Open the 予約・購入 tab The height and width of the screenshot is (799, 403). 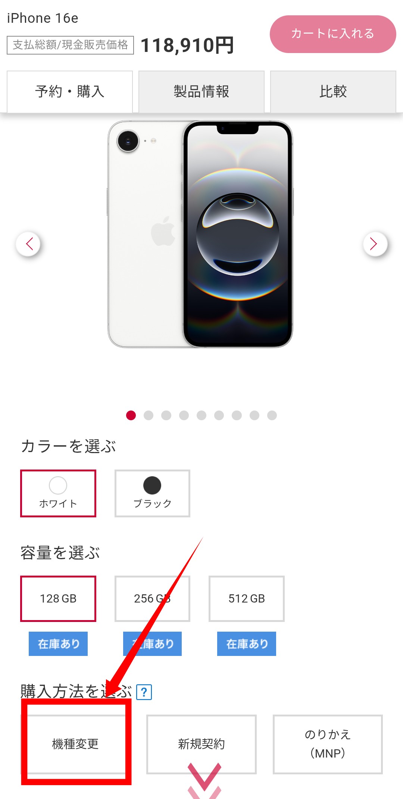coord(70,92)
